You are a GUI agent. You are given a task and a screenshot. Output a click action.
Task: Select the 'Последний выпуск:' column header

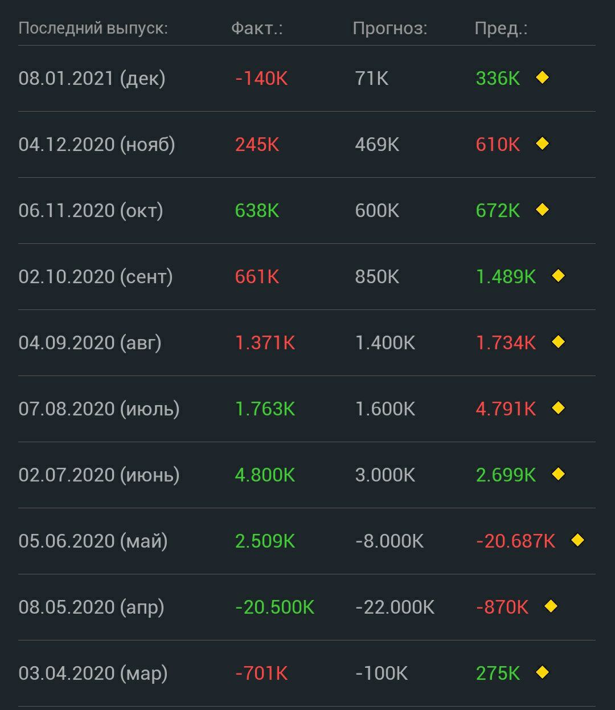[93, 28]
